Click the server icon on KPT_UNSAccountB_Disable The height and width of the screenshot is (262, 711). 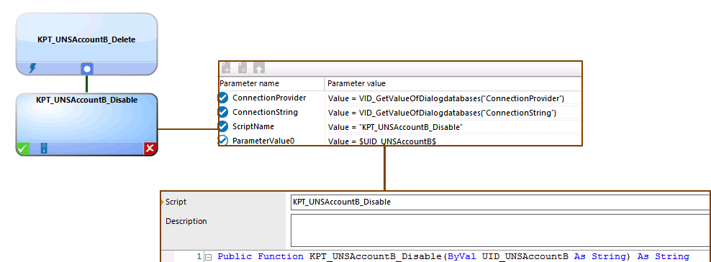pyautogui.click(x=44, y=148)
